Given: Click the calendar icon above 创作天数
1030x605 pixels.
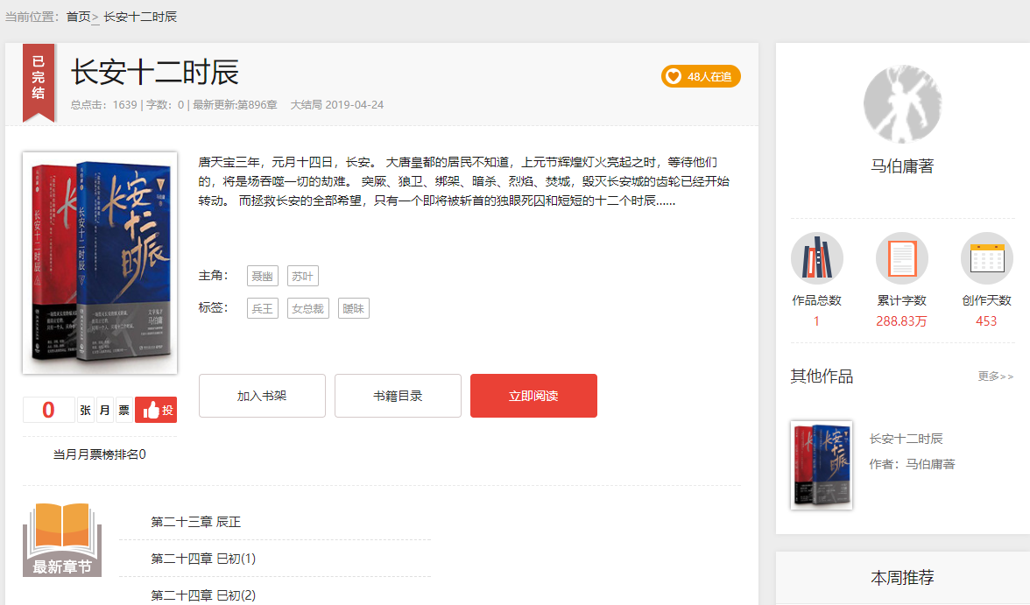Looking at the screenshot, I should [x=986, y=258].
